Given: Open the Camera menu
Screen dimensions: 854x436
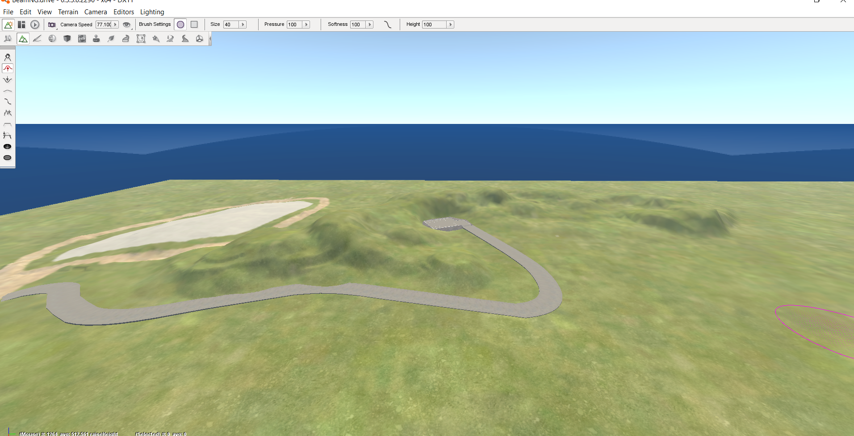Looking at the screenshot, I should 96,12.
